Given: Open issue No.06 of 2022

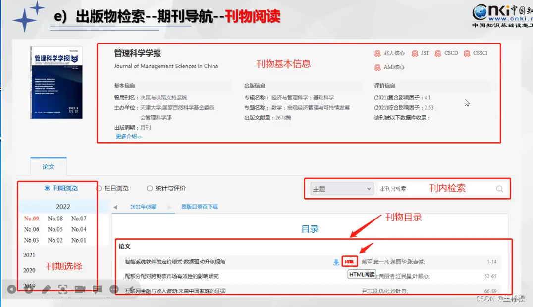Looking at the screenshot, I should click(x=31, y=229).
